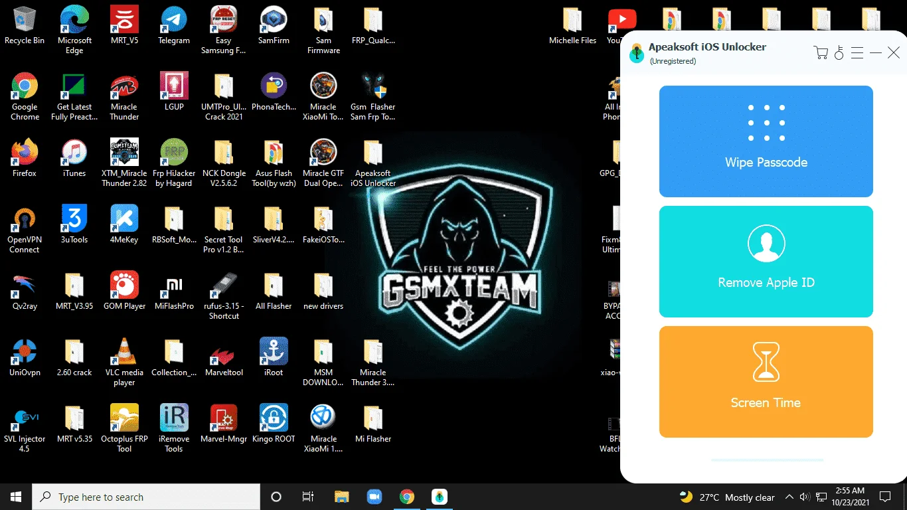Open the Apeaksoft hamburger menu

pos(857,53)
